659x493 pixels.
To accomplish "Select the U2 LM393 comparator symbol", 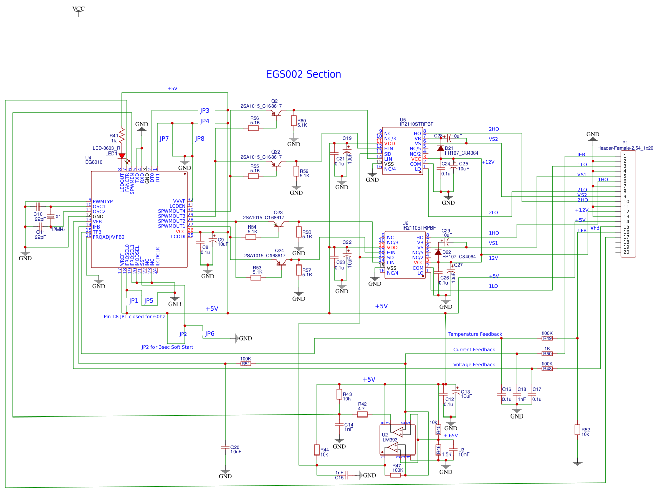I will pyautogui.click(x=398, y=440).
